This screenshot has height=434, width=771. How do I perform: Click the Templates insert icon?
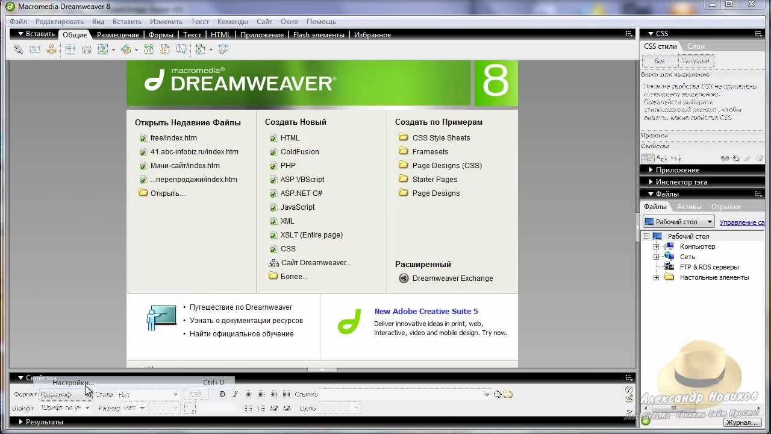click(201, 49)
